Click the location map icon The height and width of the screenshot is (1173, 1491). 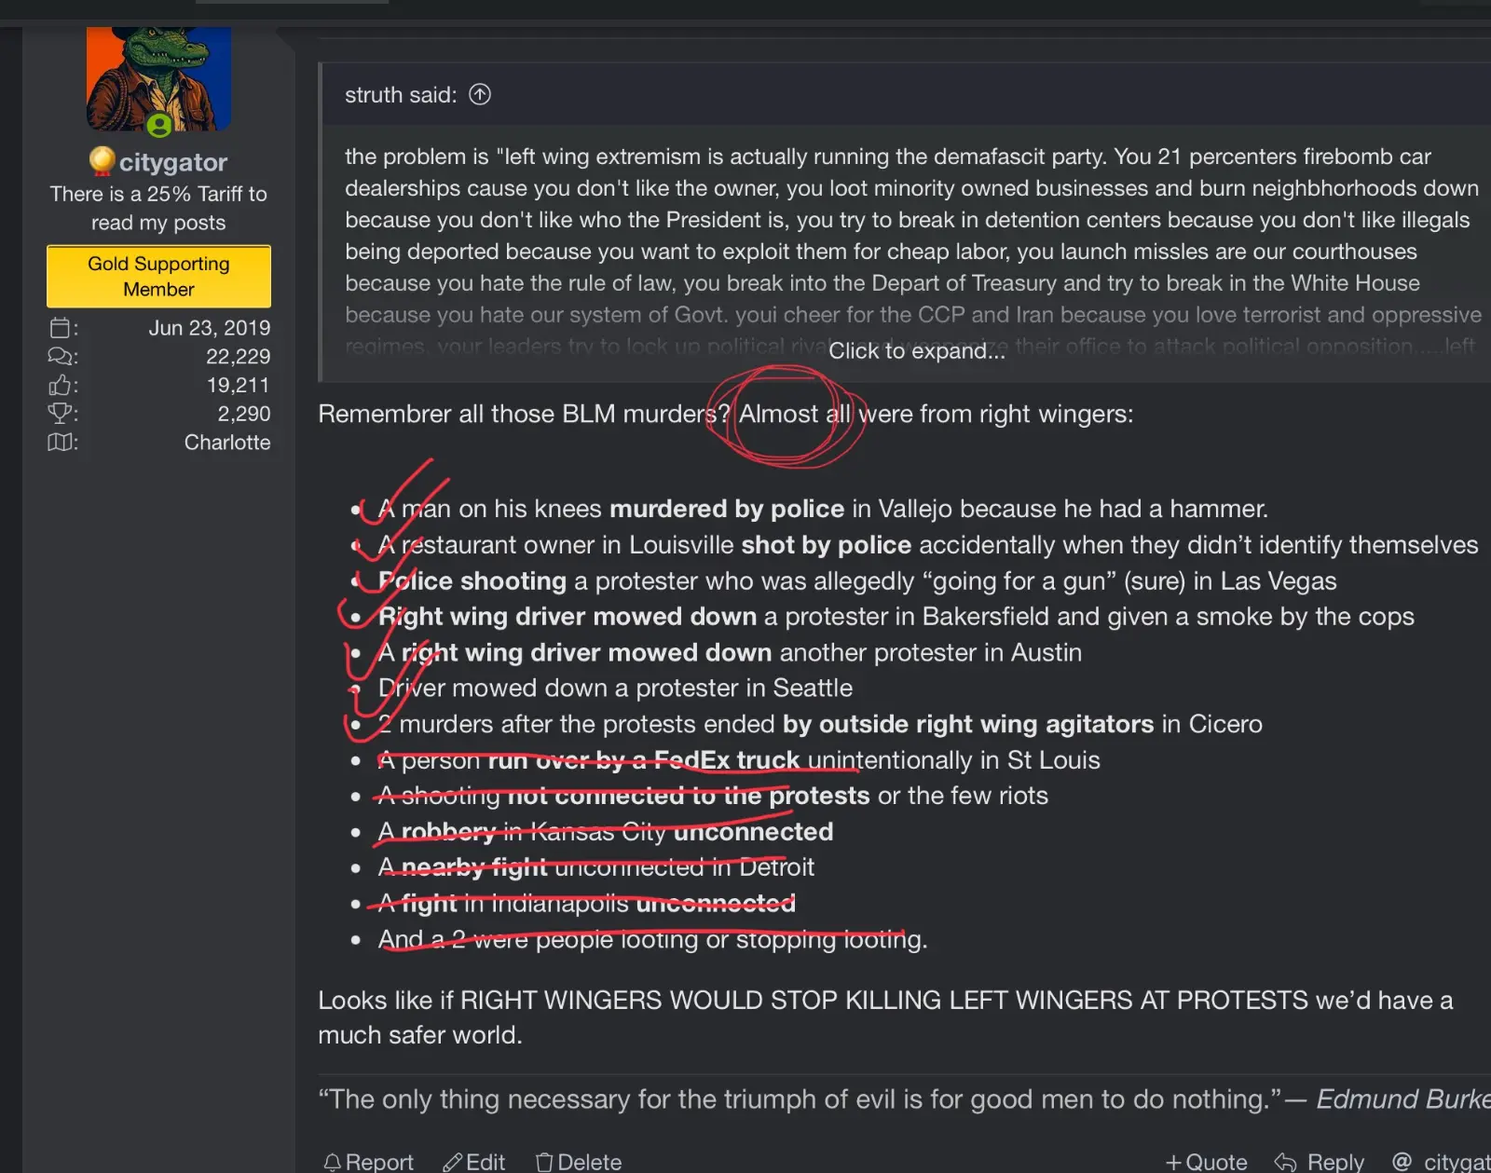point(61,442)
